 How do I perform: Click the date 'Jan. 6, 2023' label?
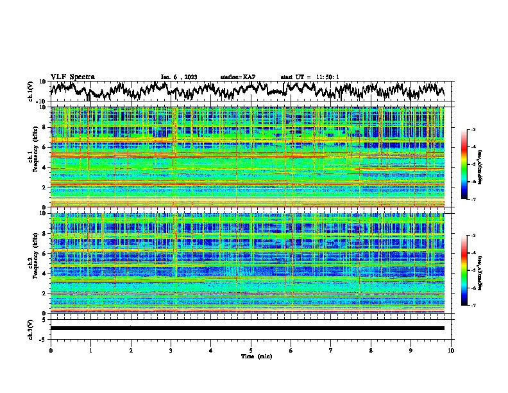click(179, 77)
